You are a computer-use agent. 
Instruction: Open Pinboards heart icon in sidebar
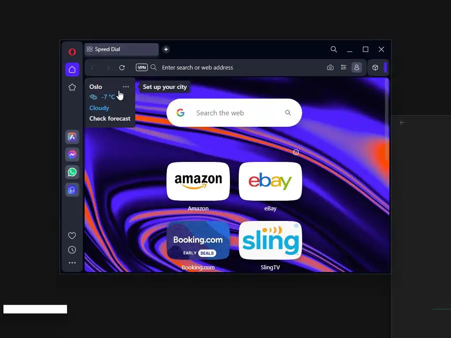72,236
